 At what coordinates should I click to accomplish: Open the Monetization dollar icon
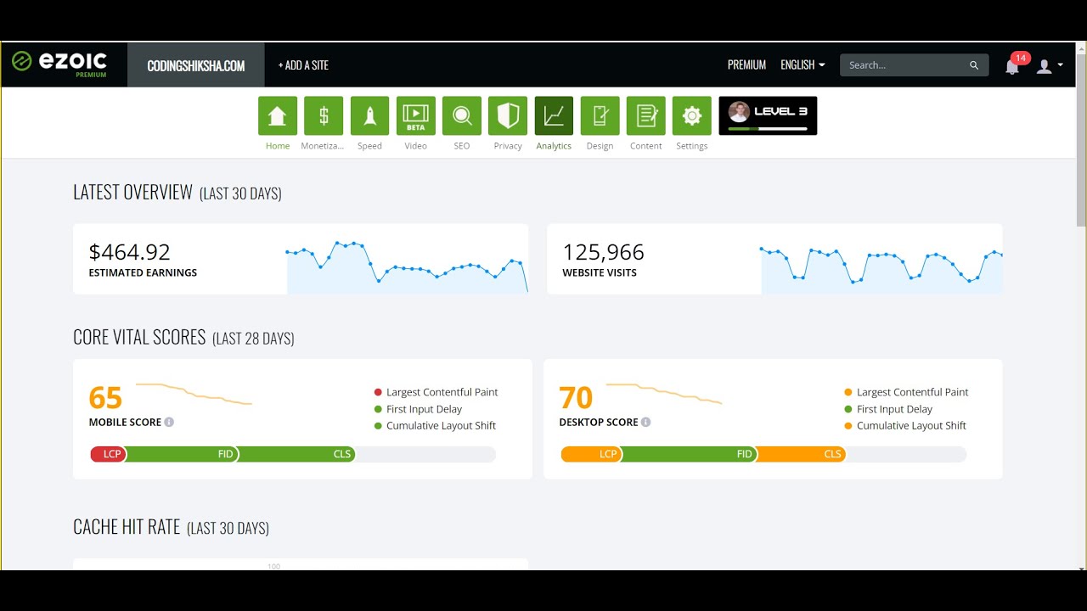click(324, 116)
